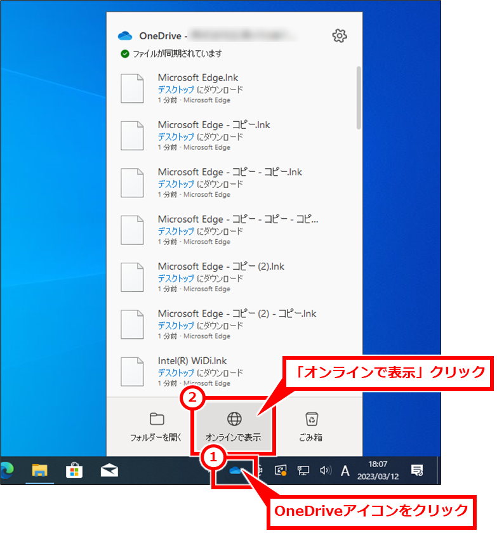Follow デスクトップ link under コピー (2) - コピー.lnk
This screenshot has height=533, width=497.
pos(176,326)
